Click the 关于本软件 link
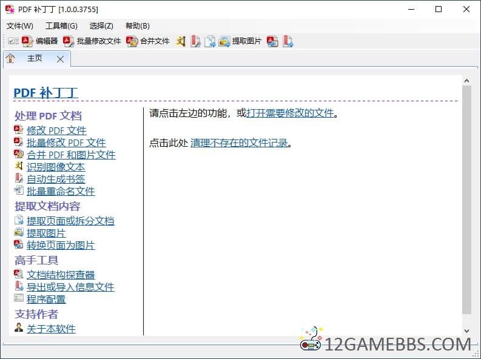The height and width of the screenshot is (359, 481). [x=51, y=329]
